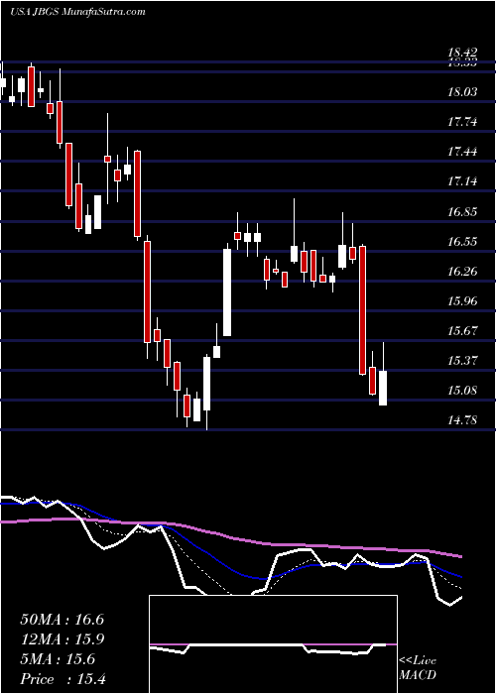Click the 15.37 price axis label
This screenshot has width=496, height=694.
pyautogui.click(x=463, y=360)
